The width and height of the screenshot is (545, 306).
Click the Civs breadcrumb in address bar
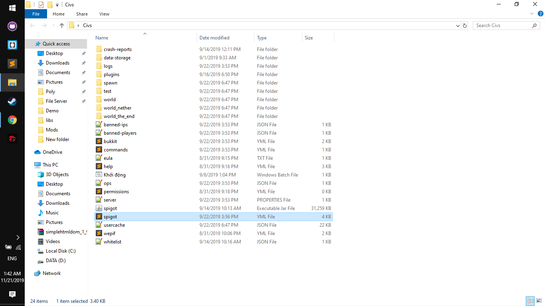(x=87, y=25)
